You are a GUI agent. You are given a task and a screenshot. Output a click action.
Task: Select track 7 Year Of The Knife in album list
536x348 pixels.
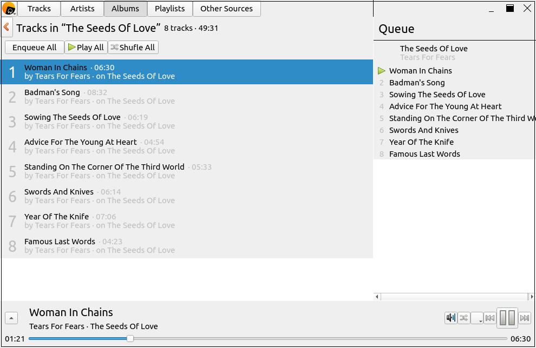[187, 222]
